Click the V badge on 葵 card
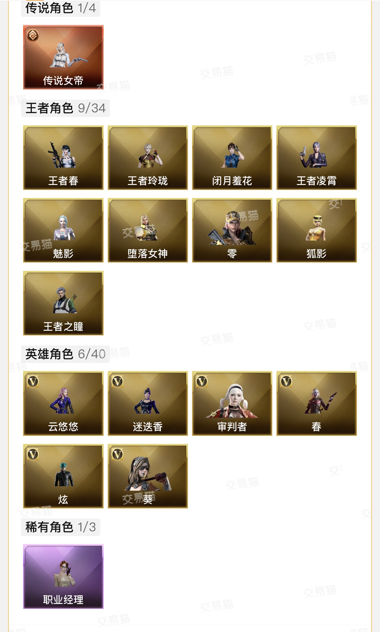The image size is (380, 632). pyautogui.click(x=117, y=454)
